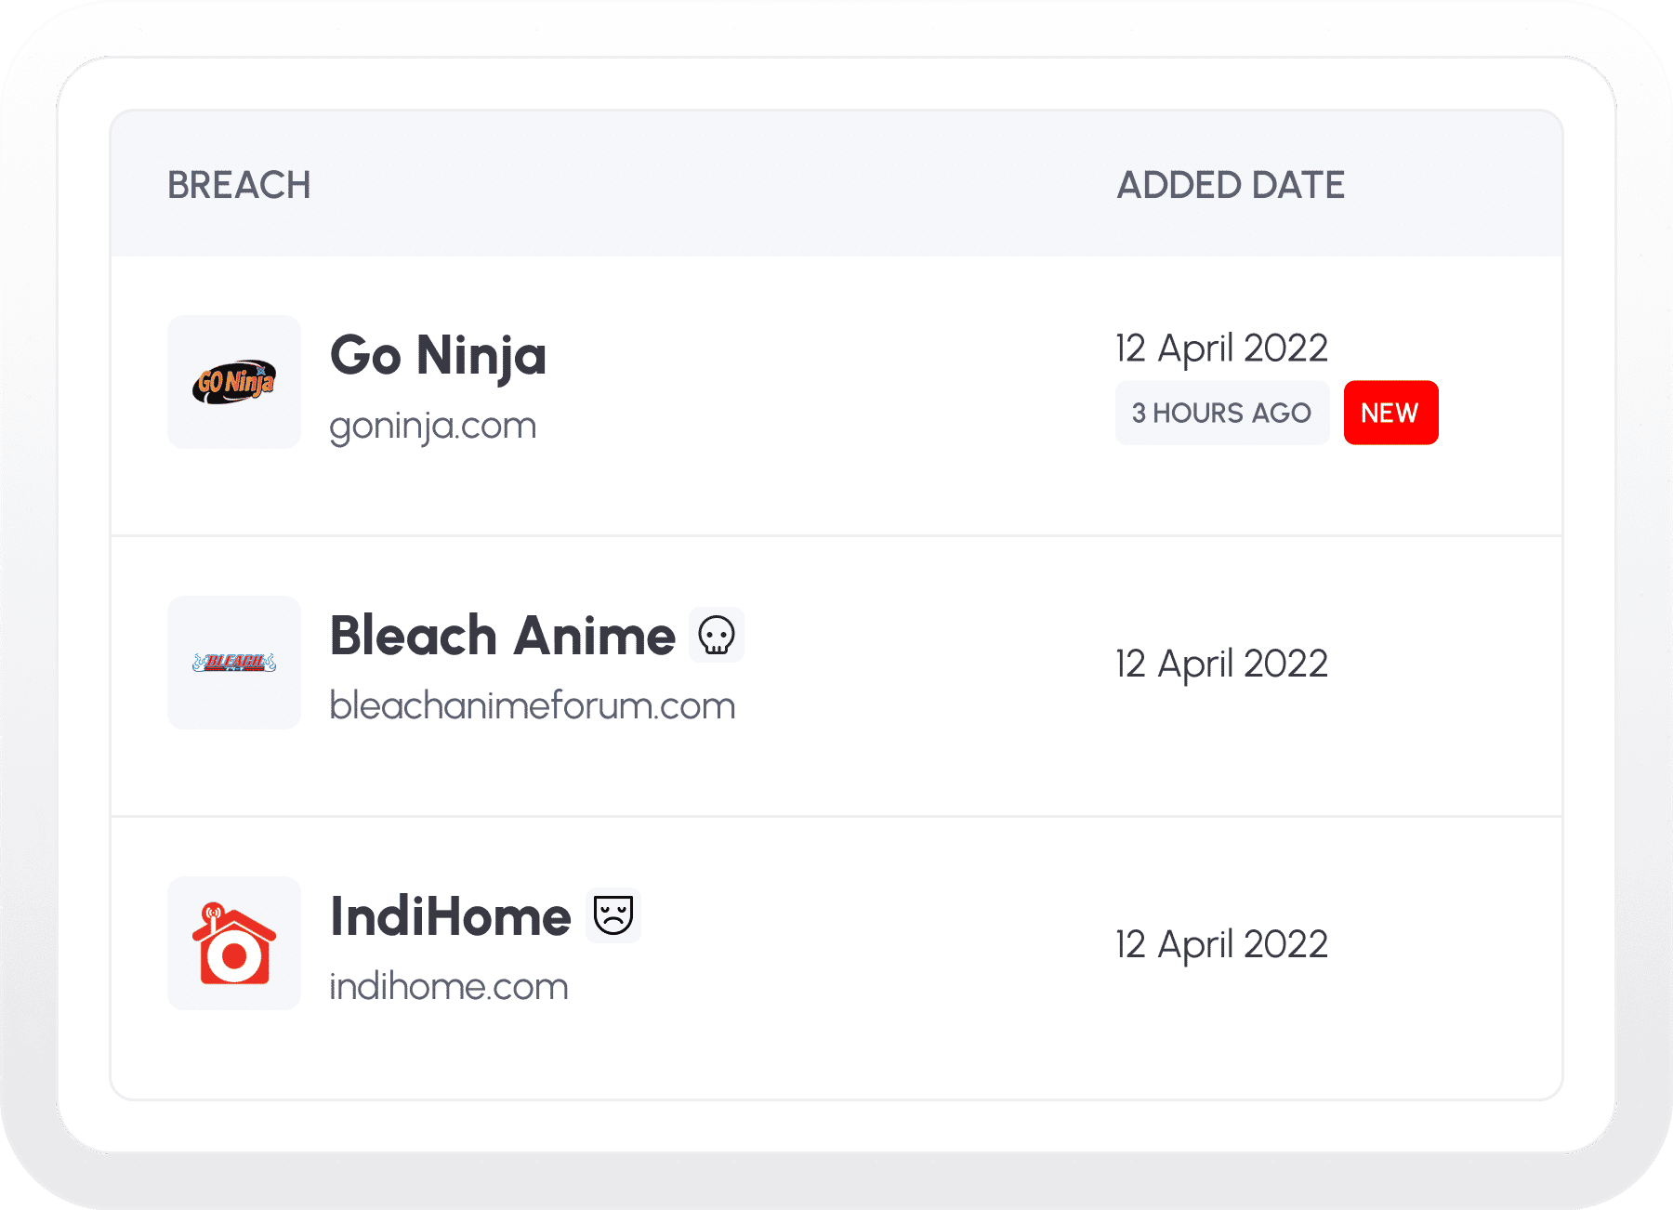Click the sad mask icon beside IndiHome
1673x1210 pixels.
tap(613, 915)
